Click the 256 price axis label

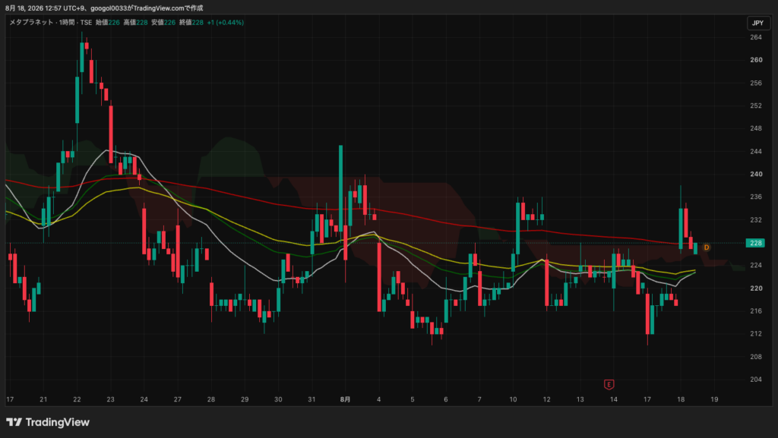click(x=756, y=83)
